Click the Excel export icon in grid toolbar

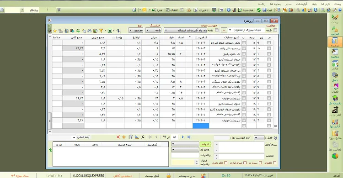[110, 31]
